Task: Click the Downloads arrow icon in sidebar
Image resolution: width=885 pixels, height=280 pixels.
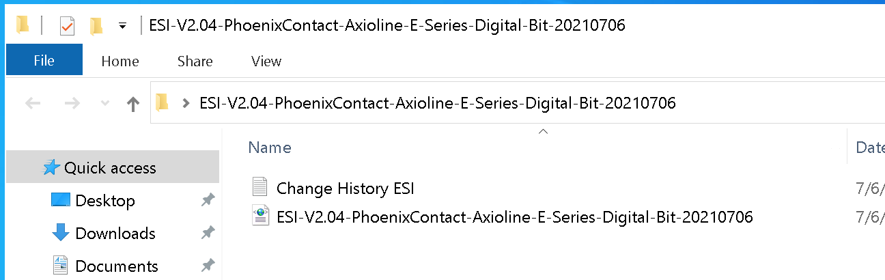Action: (x=61, y=233)
